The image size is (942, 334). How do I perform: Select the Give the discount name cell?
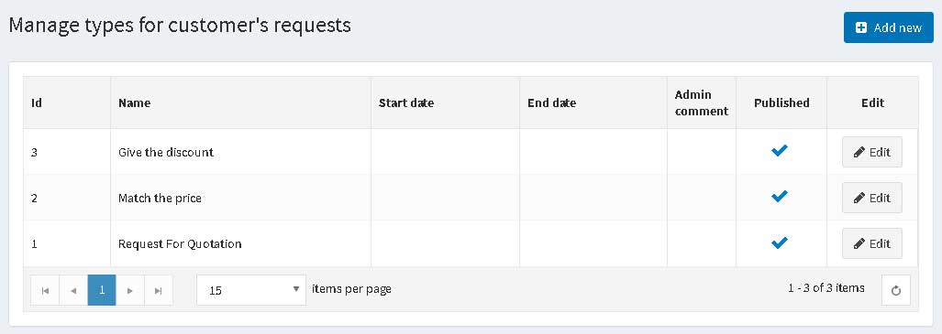tap(240, 152)
